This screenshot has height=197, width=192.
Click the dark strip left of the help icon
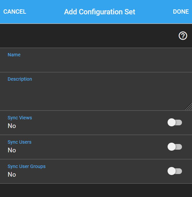(88, 36)
